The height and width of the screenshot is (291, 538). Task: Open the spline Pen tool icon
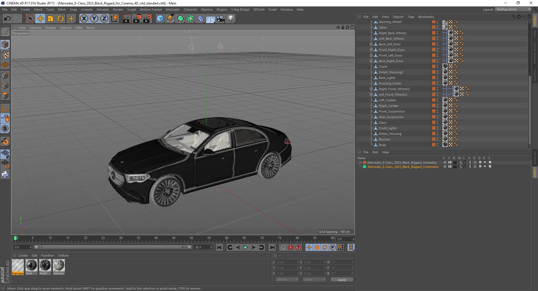[x=170, y=19]
